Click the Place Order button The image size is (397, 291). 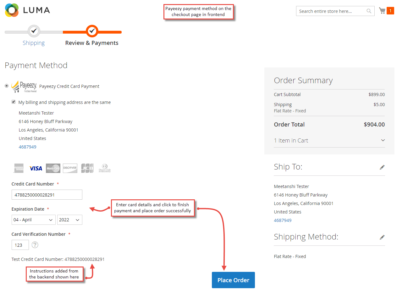coord(233,280)
